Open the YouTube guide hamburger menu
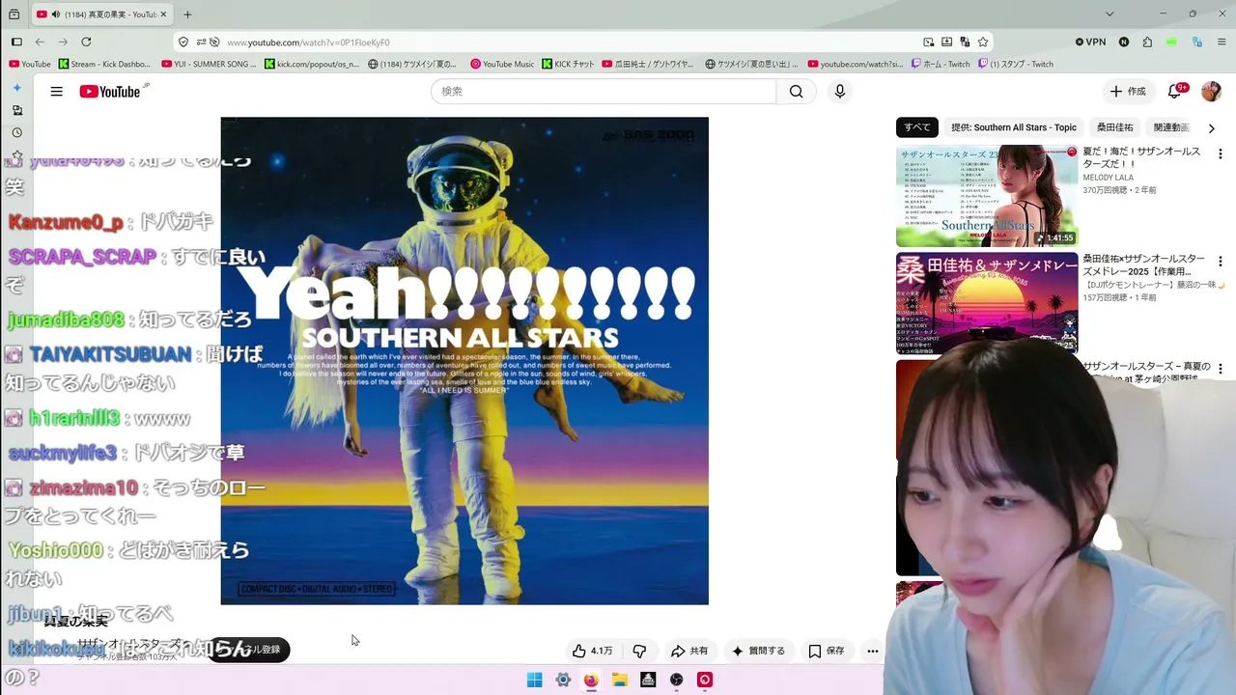This screenshot has width=1236, height=695. 57,92
